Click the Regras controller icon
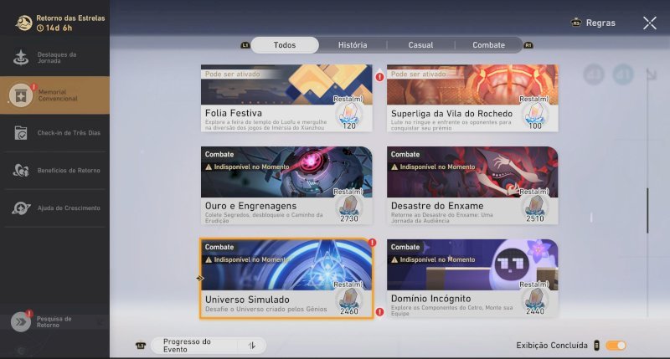Screen dimensions: 670x359 tap(576, 23)
